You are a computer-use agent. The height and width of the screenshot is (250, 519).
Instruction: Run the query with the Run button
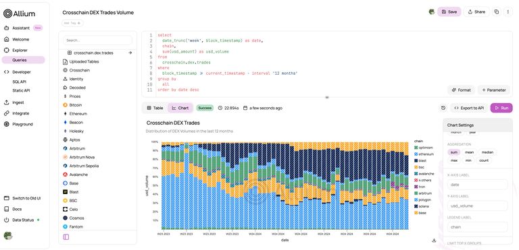(501, 108)
